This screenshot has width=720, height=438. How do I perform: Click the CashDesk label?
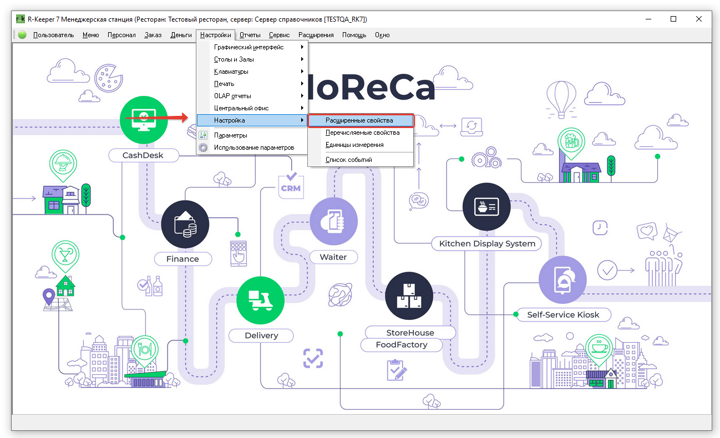tap(143, 155)
